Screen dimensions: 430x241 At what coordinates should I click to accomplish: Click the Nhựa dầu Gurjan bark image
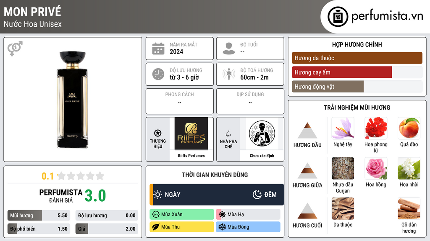click(x=343, y=168)
